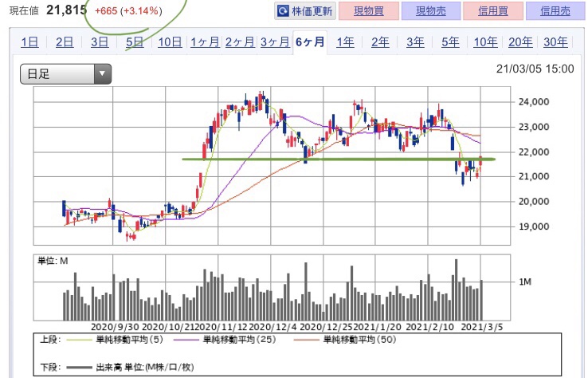
Task: Click the 24,000 price axis label
Action: [x=534, y=102]
